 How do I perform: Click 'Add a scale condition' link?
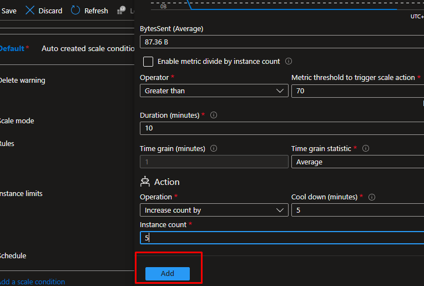click(x=32, y=282)
